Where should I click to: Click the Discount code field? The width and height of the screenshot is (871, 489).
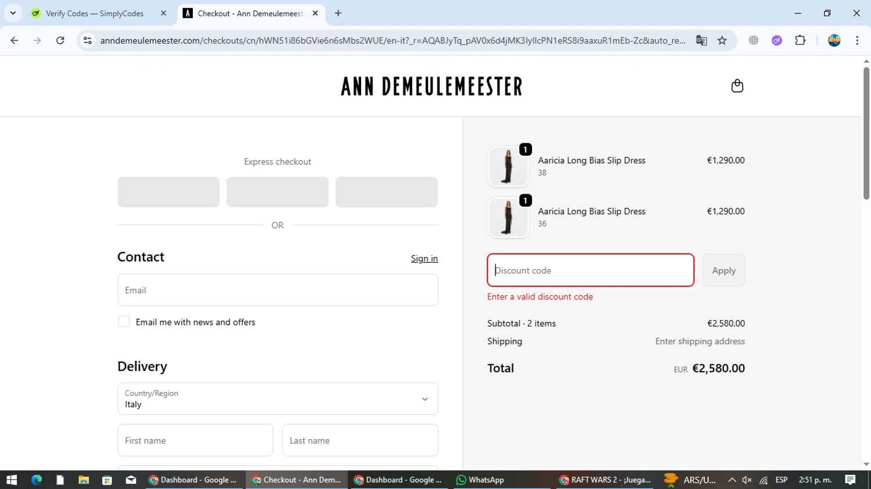coord(591,270)
